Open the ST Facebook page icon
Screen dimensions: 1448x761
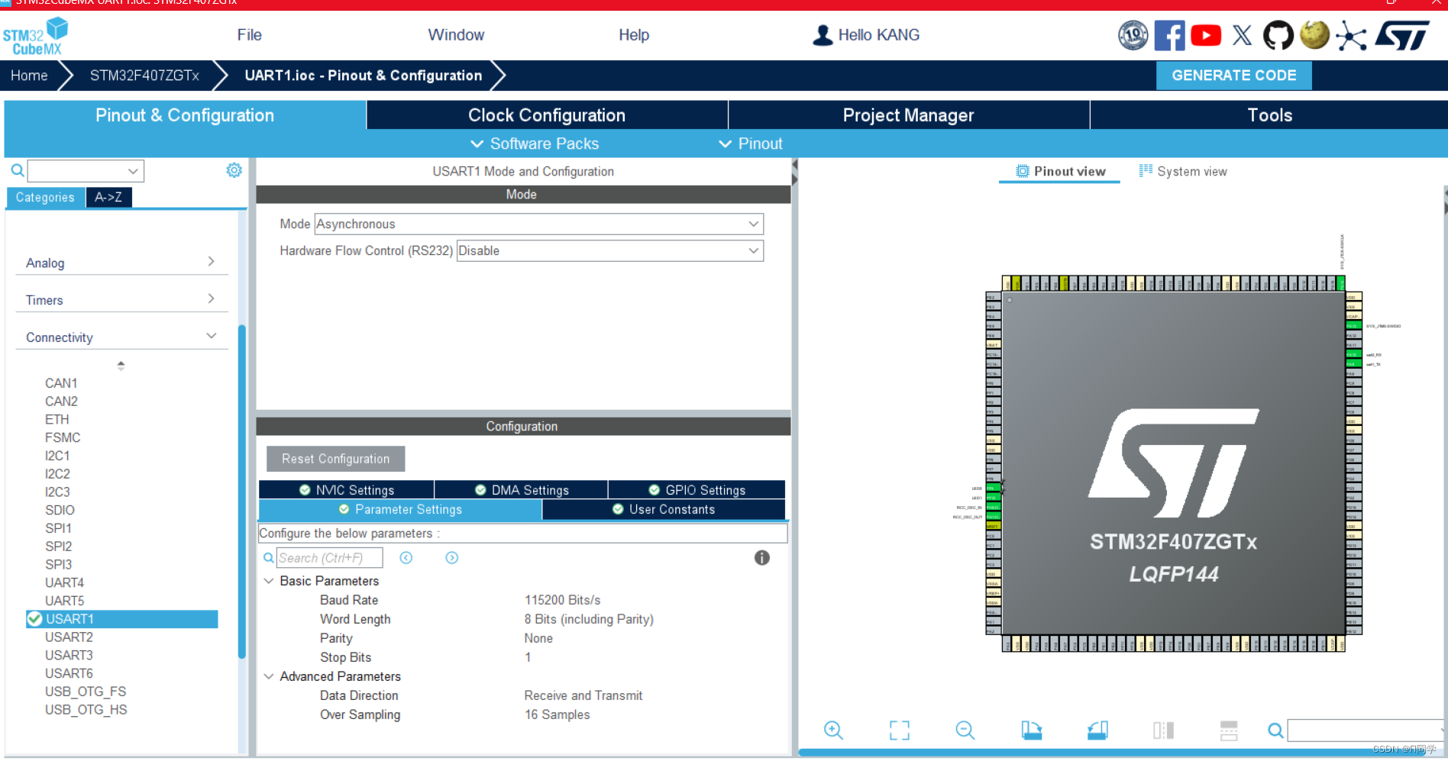pos(1169,35)
